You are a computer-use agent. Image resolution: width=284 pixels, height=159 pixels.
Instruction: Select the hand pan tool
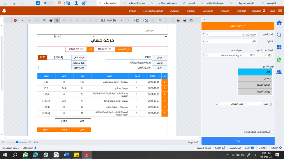(x=51, y=20)
